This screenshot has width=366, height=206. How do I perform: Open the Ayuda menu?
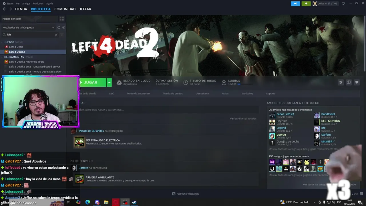click(x=49, y=3)
